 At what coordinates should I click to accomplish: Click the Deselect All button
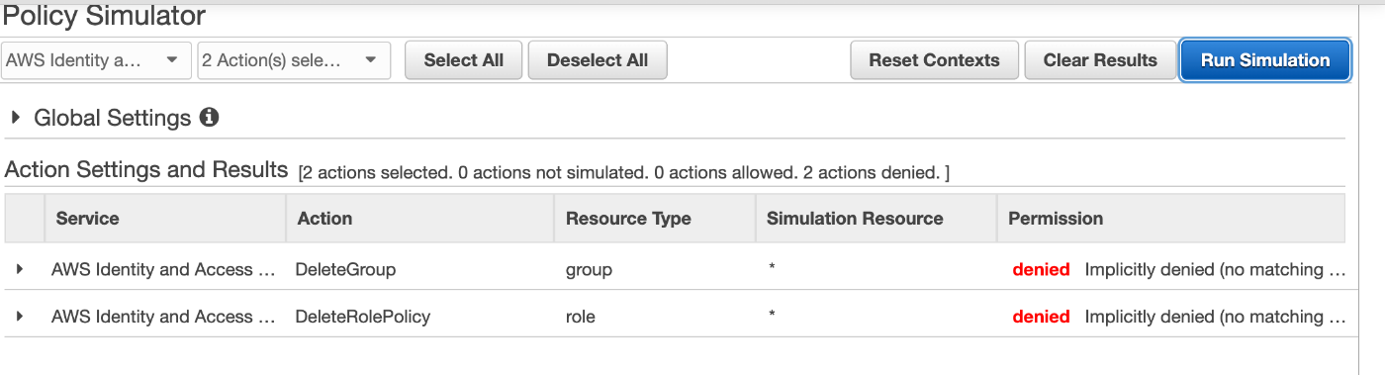[598, 60]
